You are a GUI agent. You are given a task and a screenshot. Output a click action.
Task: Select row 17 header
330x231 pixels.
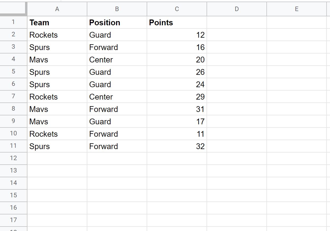[x=13, y=220]
